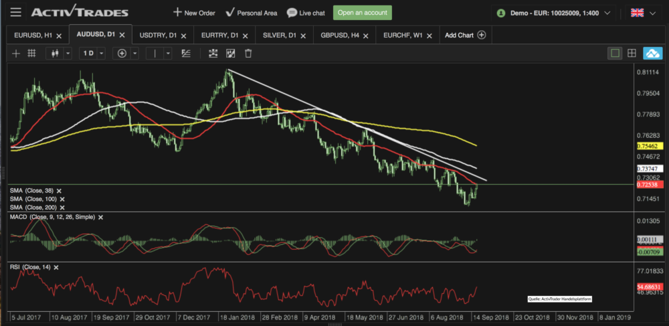The height and width of the screenshot is (326, 669).
Task: Click the ActivTrades logo
Action: click(80, 12)
